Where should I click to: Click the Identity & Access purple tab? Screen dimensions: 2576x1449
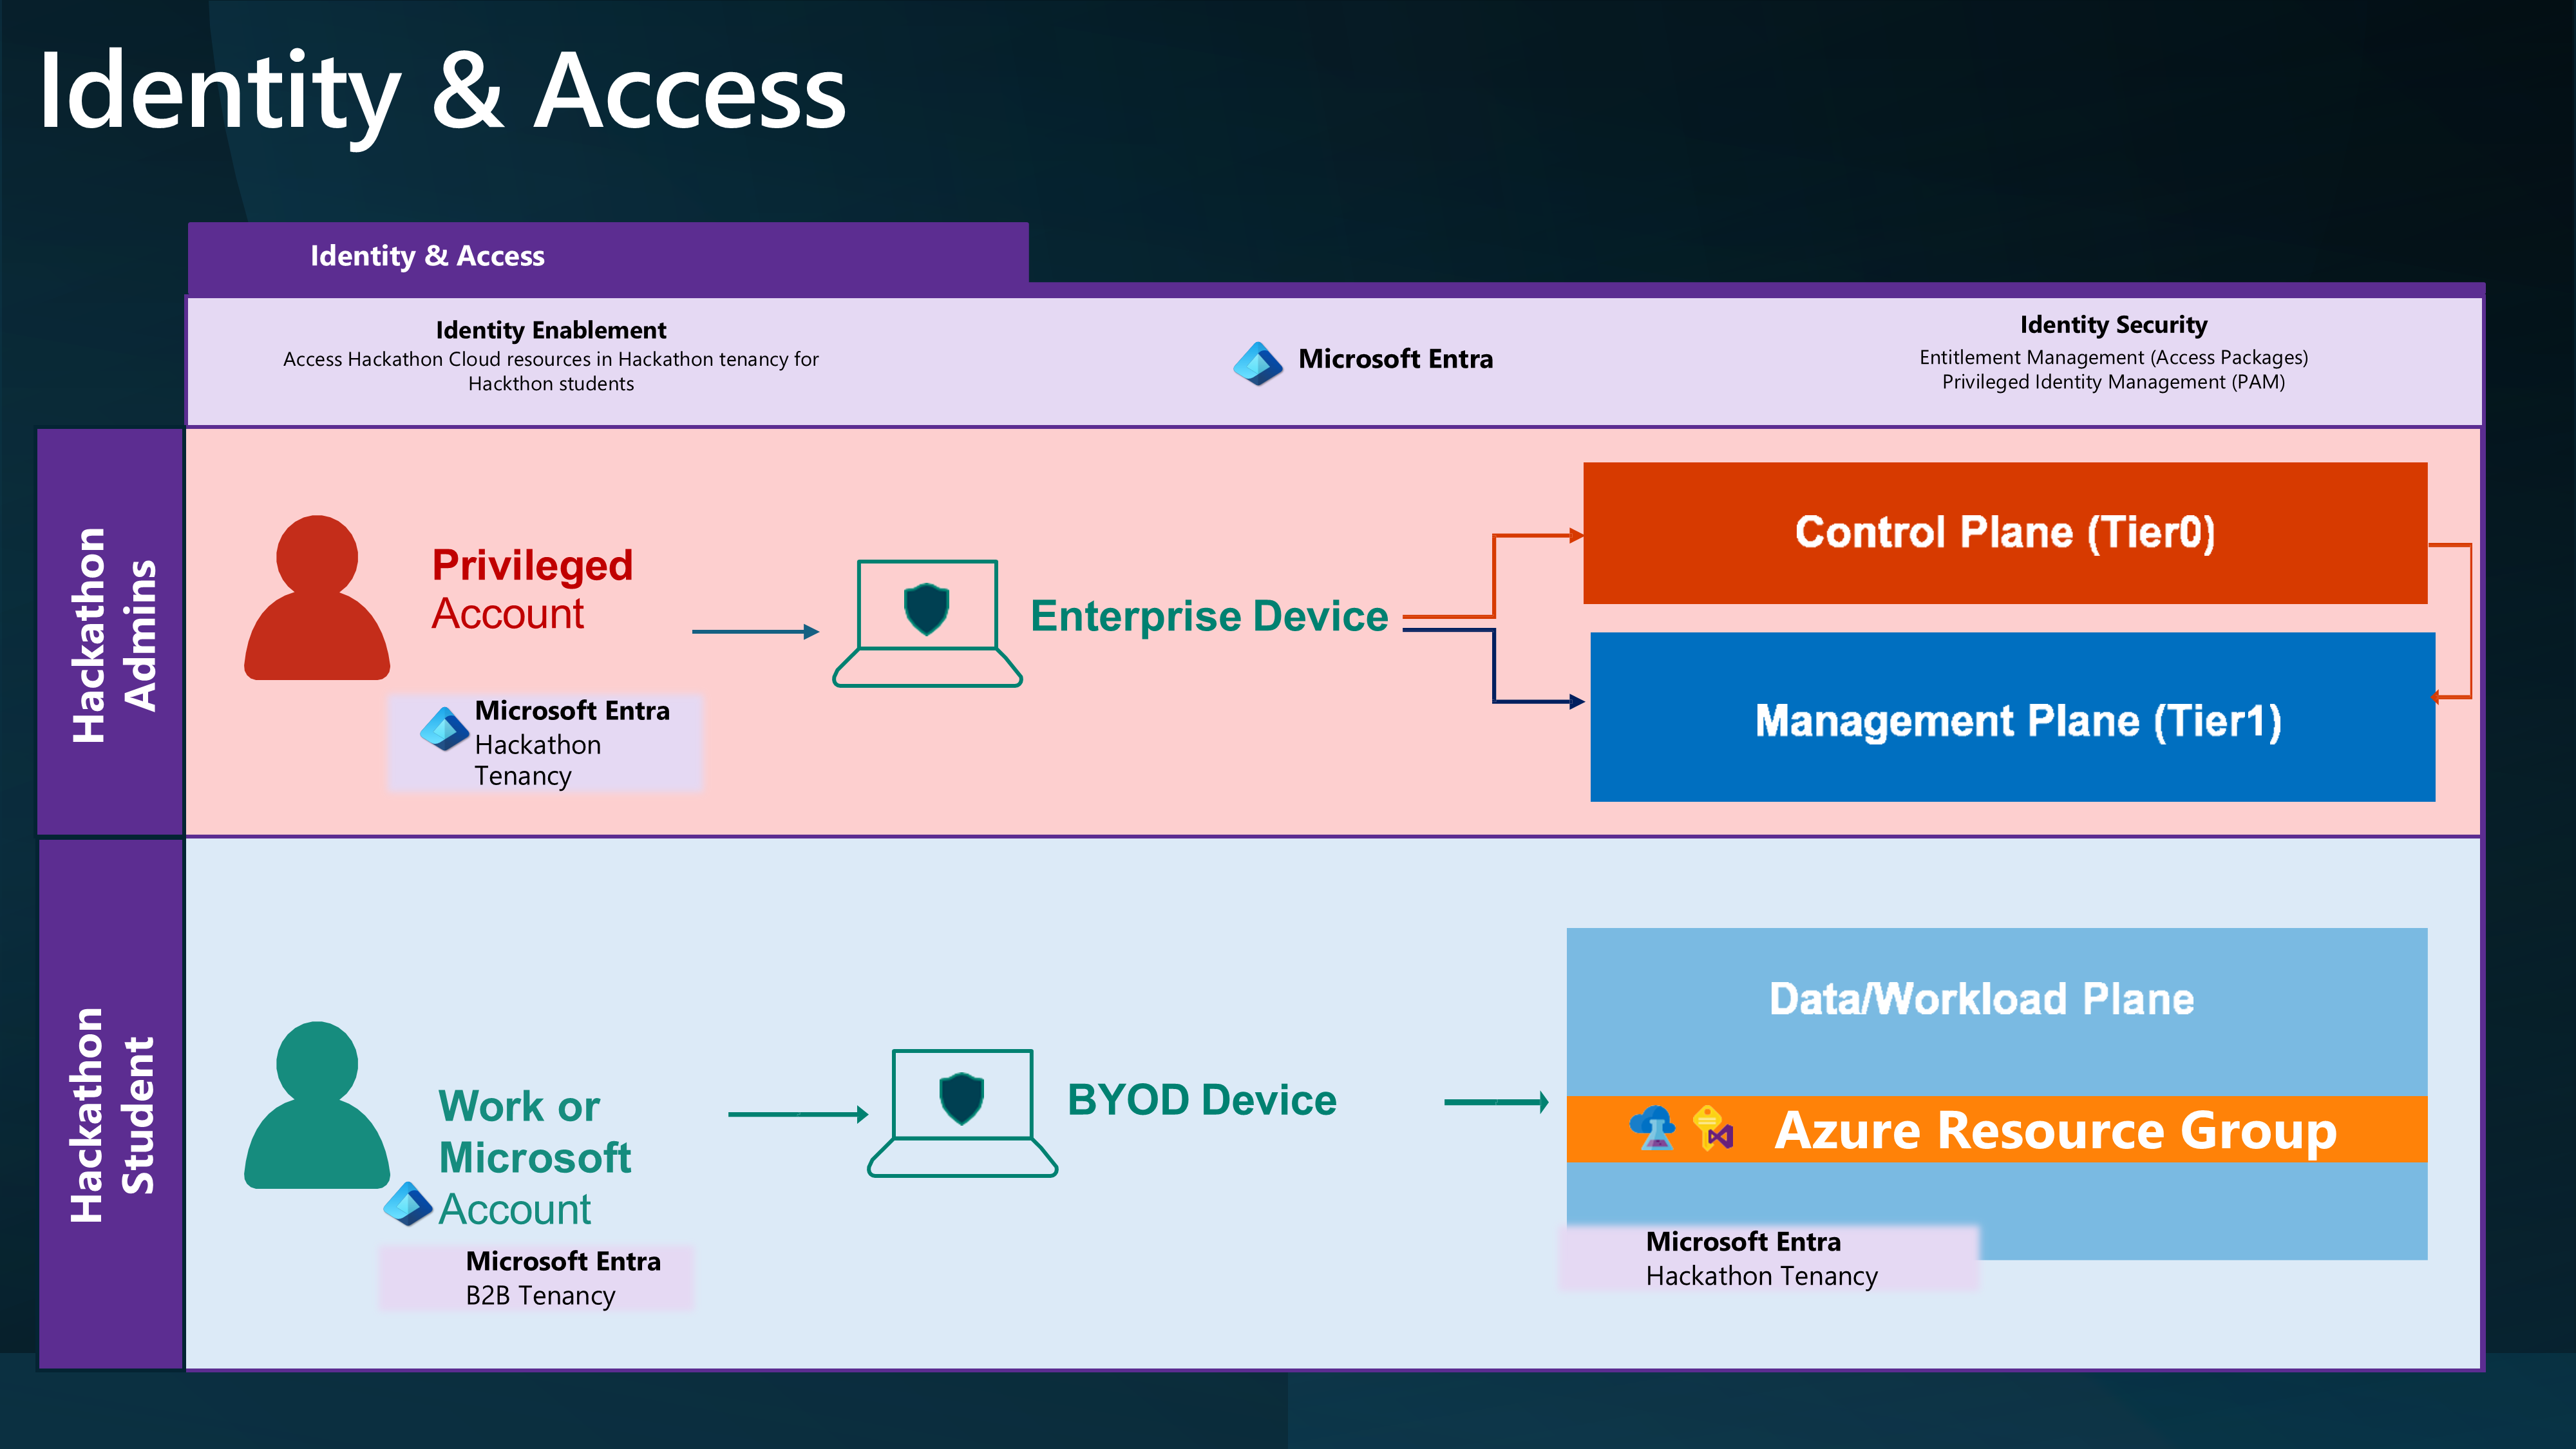608,256
